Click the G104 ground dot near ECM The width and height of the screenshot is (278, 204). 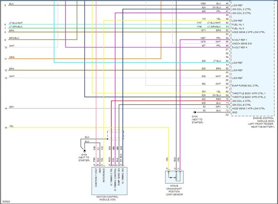pos(195,112)
